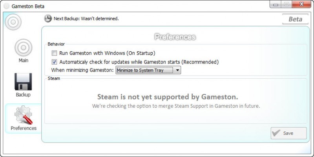Click the Backup floppy disk icon

click(23, 82)
